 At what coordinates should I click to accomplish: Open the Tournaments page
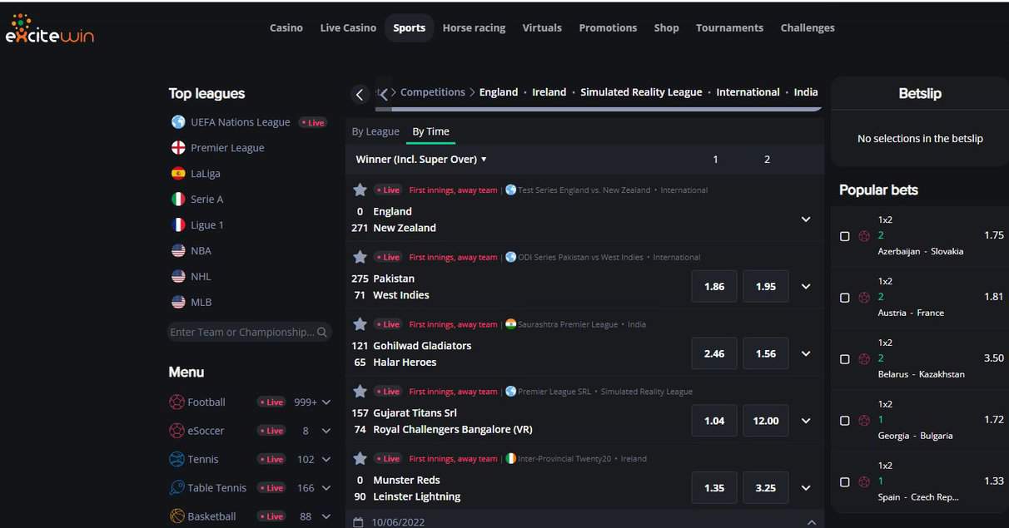(x=729, y=27)
